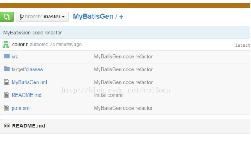Open README.md in the file list
Viewport: 251px width, 153px height.
pos(26,95)
